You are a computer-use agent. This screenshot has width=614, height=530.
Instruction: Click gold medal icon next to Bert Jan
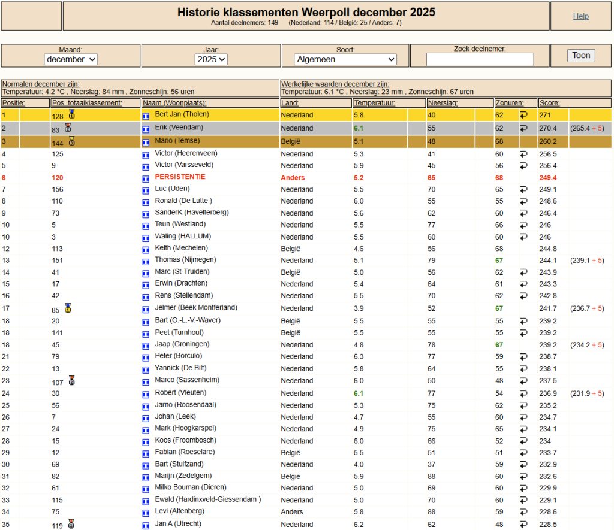[x=72, y=114]
